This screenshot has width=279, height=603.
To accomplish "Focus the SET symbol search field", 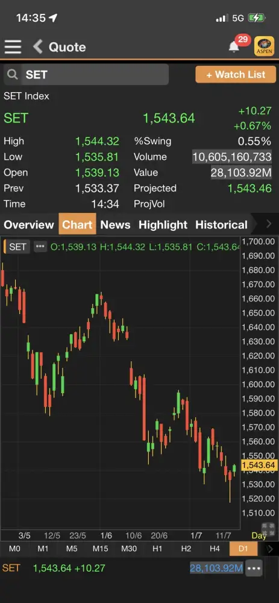I will tap(86, 75).
